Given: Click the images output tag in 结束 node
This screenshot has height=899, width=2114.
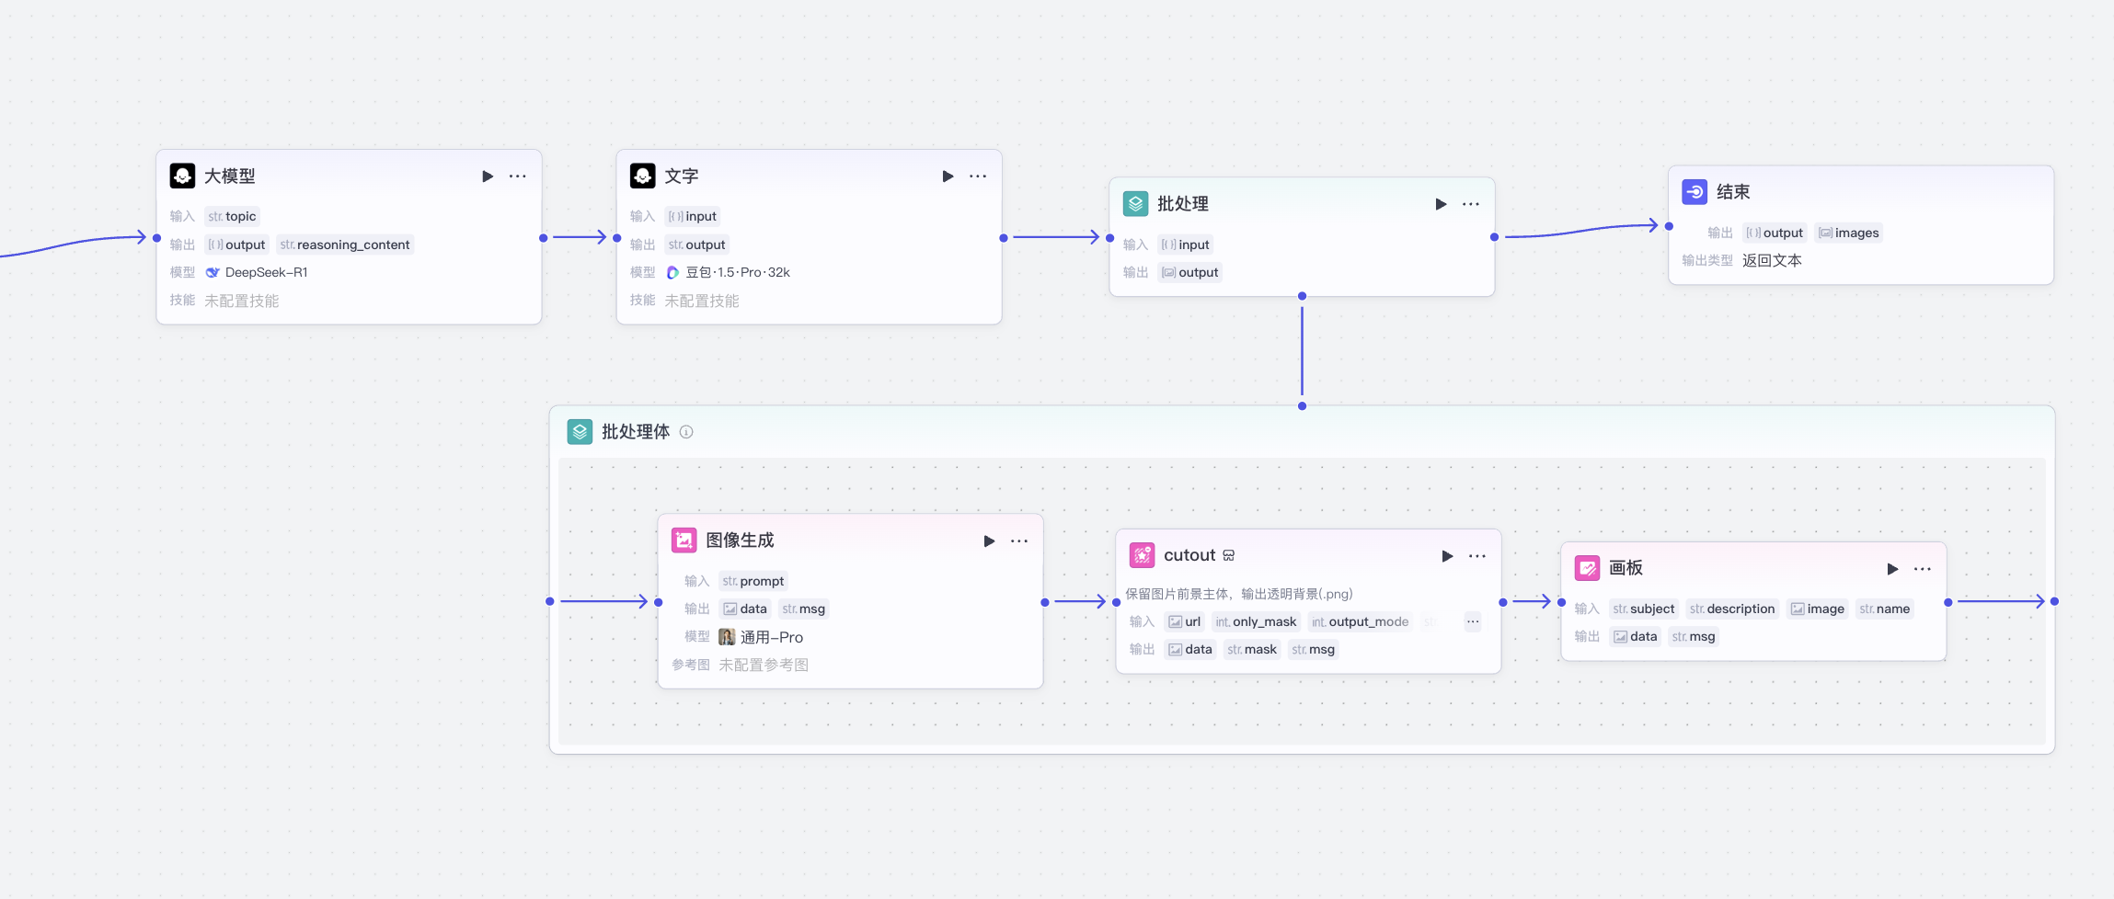Looking at the screenshot, I should click(1848, 233).
